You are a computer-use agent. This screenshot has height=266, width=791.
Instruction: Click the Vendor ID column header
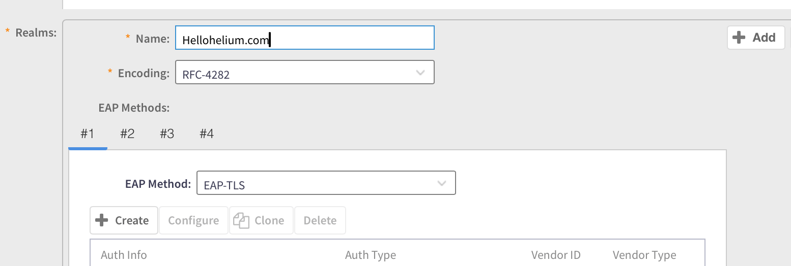point(556,255)
